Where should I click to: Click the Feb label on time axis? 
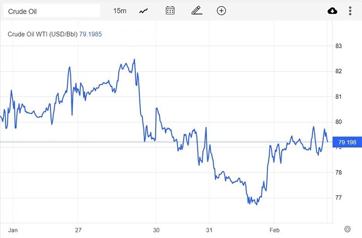point(274,229)
